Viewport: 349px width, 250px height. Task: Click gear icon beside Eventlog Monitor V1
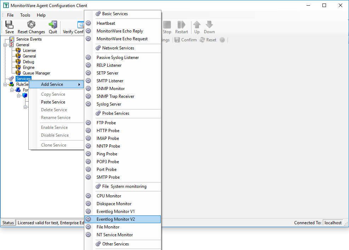coord(88,211)
